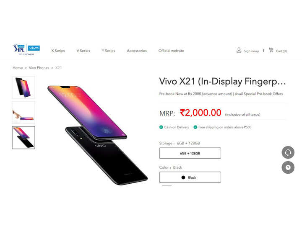This screenshot has height=226, width=302.
Task: Open the headset customer support button
Action: [x=288, y=152]
